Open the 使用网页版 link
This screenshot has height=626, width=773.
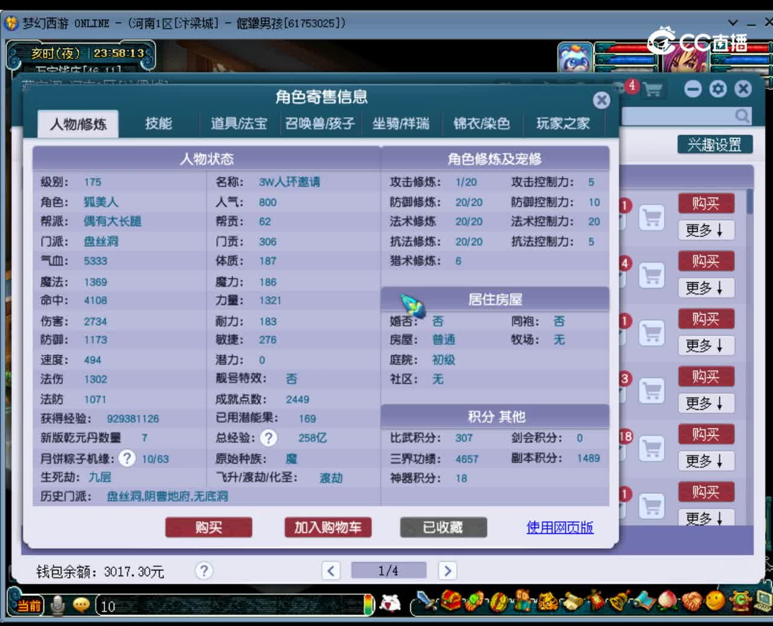[560, 528]
